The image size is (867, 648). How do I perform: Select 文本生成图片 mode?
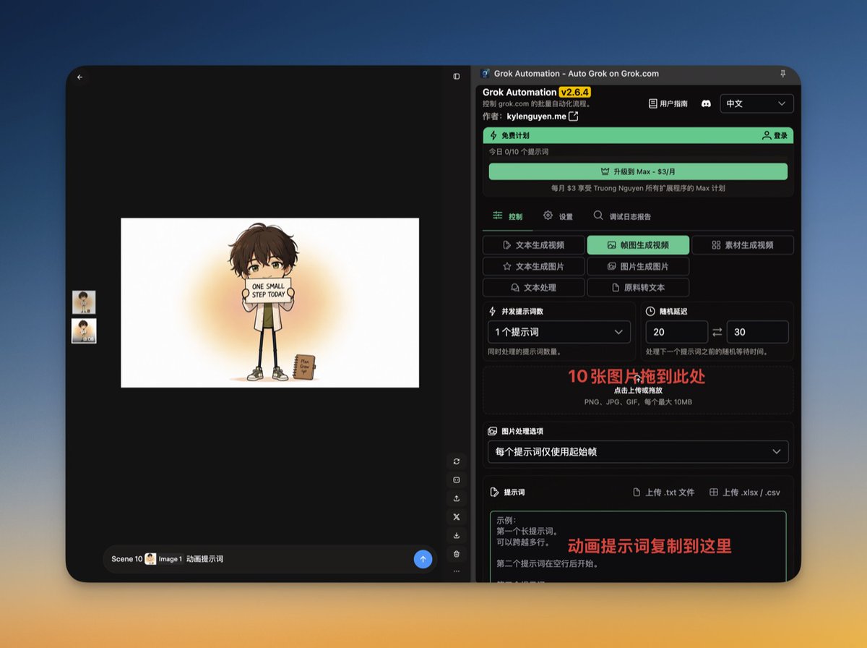pos(532,266)
